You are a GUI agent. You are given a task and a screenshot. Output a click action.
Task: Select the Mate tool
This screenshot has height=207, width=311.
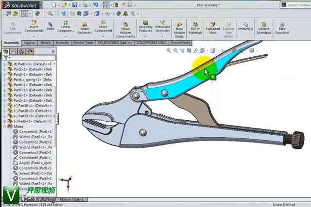tap(50, 26)
